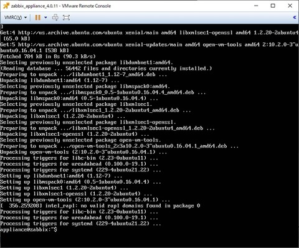Click Preparing to unpack open-vm-tools deb line
The width and height of the screenshot is (299, 248).
coord(120,146)
